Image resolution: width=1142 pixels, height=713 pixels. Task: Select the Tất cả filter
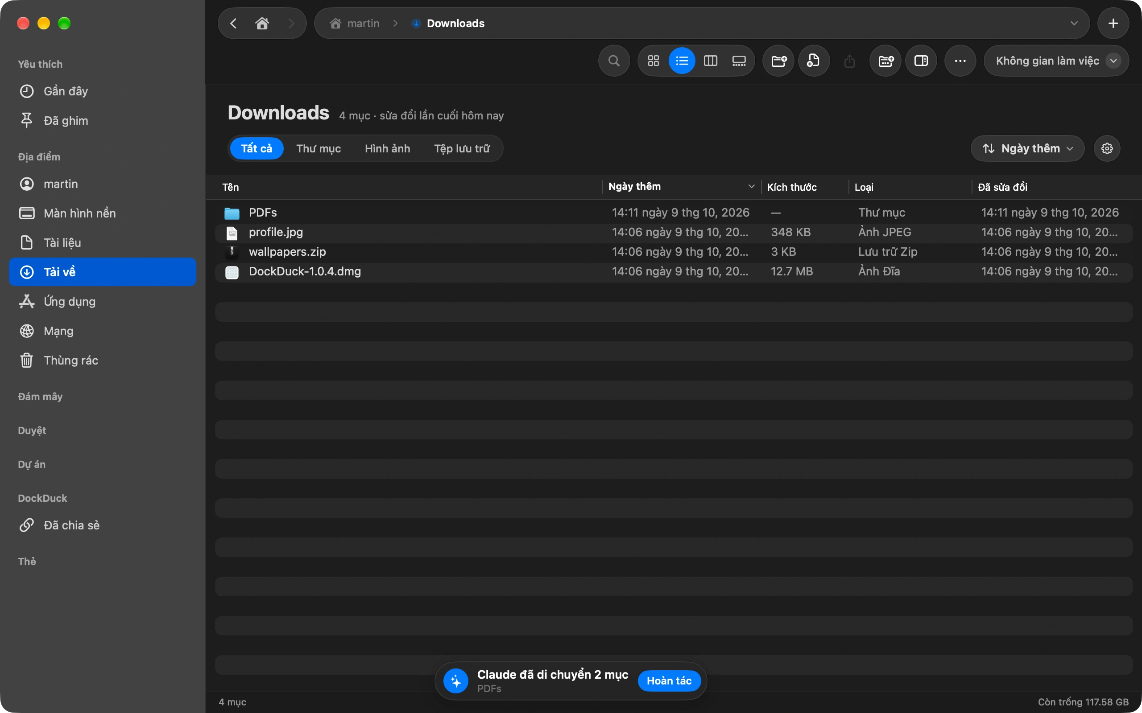click(257, 148)
